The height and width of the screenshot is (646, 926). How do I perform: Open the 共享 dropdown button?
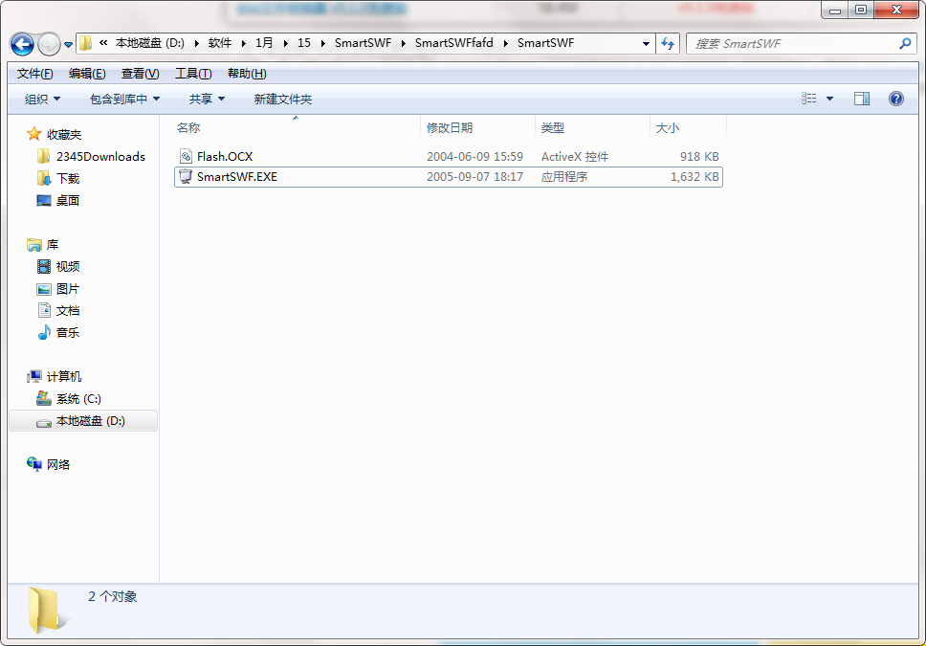pos(207,99)
